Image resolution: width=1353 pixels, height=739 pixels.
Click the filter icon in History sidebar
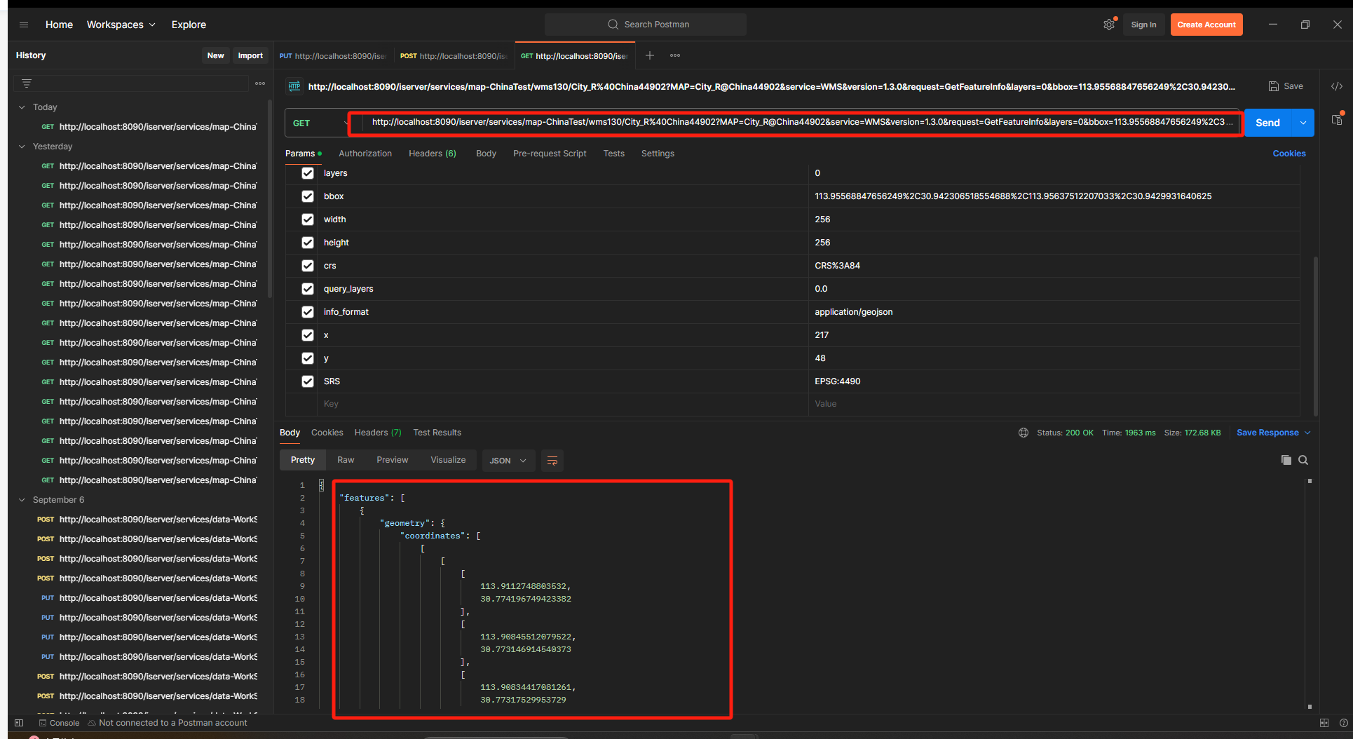27,83
